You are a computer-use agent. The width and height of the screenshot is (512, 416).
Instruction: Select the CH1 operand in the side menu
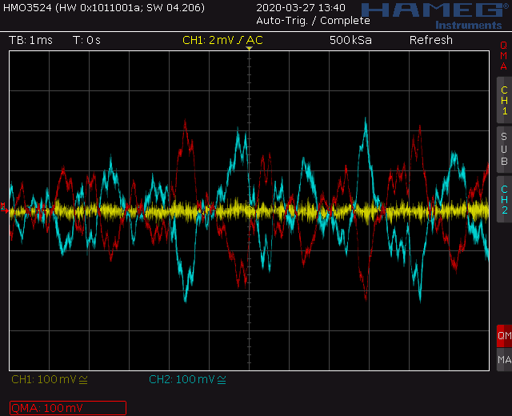coord(504,101)
